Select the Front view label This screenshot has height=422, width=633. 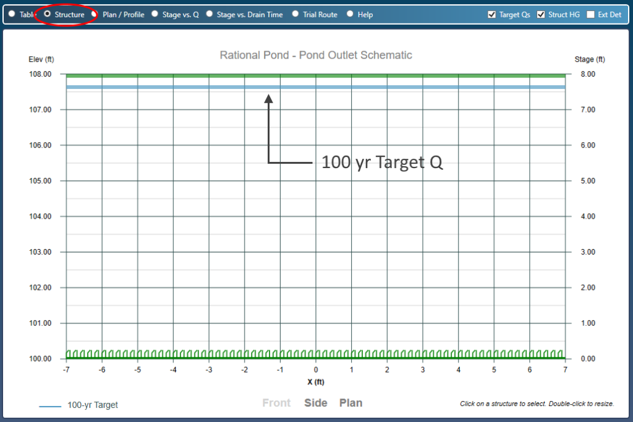tap(276, 402)
